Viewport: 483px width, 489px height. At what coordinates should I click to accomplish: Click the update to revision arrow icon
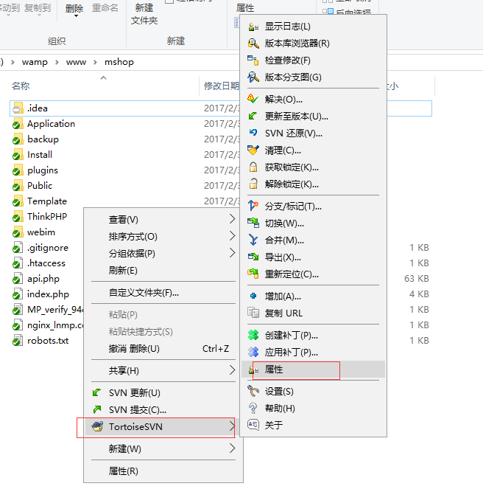253,117
